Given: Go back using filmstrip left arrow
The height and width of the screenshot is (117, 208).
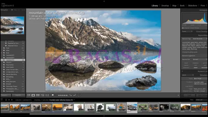Looking at the screenshot, I should pyautogui.click(x=9, y=100).
